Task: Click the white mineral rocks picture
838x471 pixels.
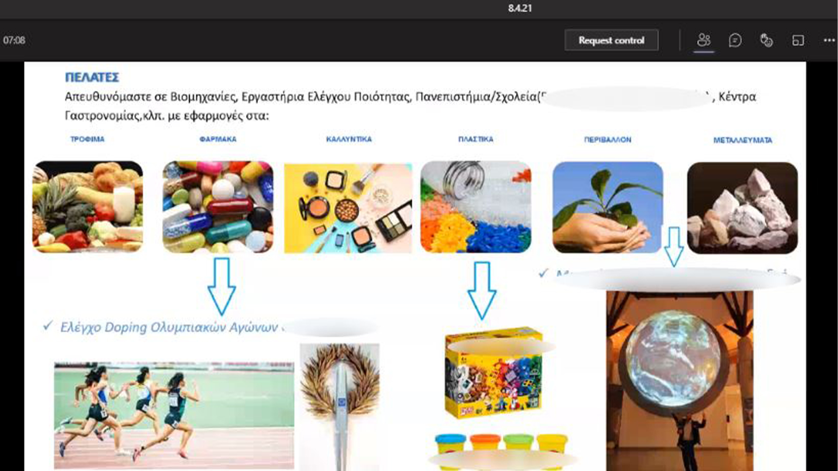Action: tap(742, 208)
